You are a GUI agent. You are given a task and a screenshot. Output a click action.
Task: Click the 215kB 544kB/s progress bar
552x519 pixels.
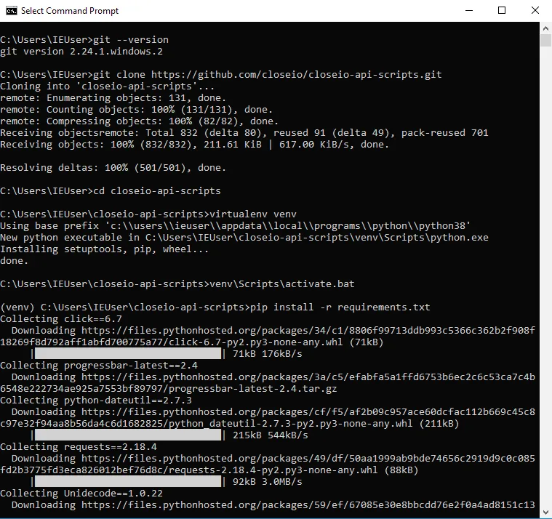[128, 435]
